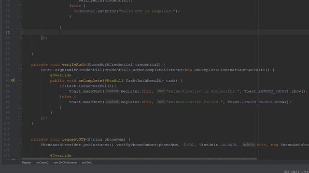Click the text: hint before Authentication is Successful
309x173 pixels.
point(161,91)
